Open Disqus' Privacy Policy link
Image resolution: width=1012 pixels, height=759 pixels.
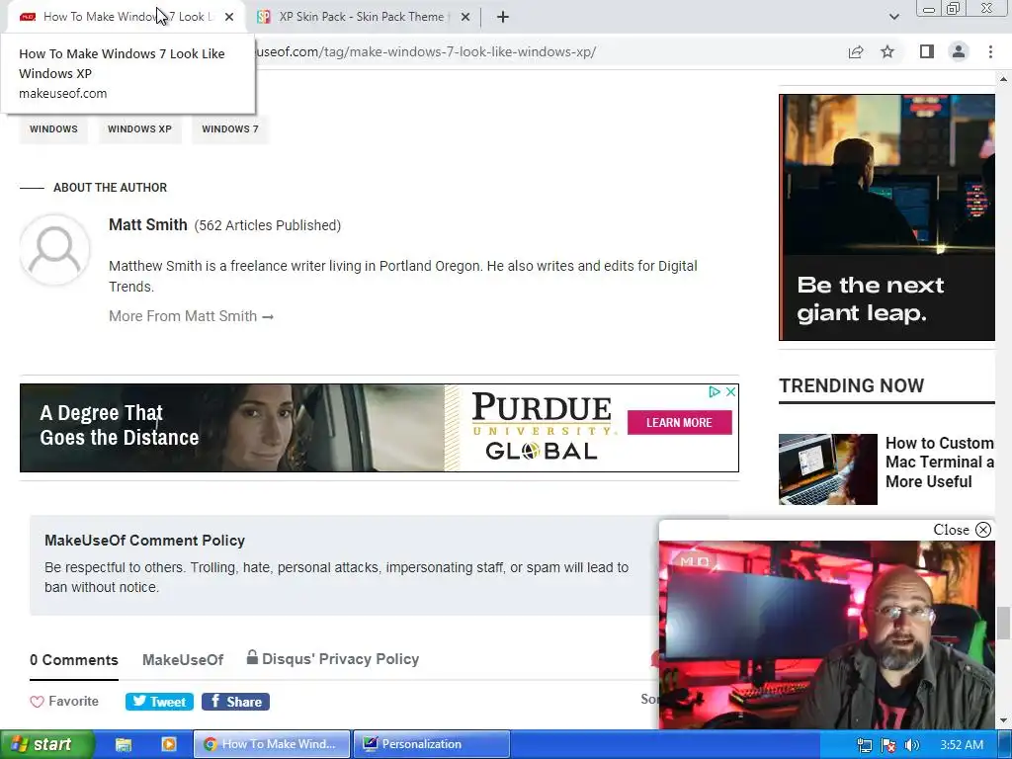point(333,659)
